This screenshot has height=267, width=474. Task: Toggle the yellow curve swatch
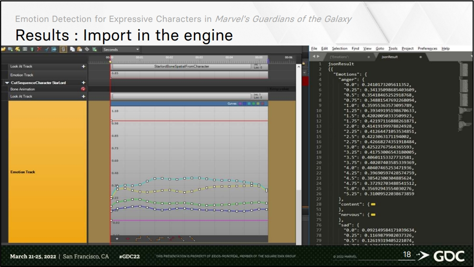[258, 104]
